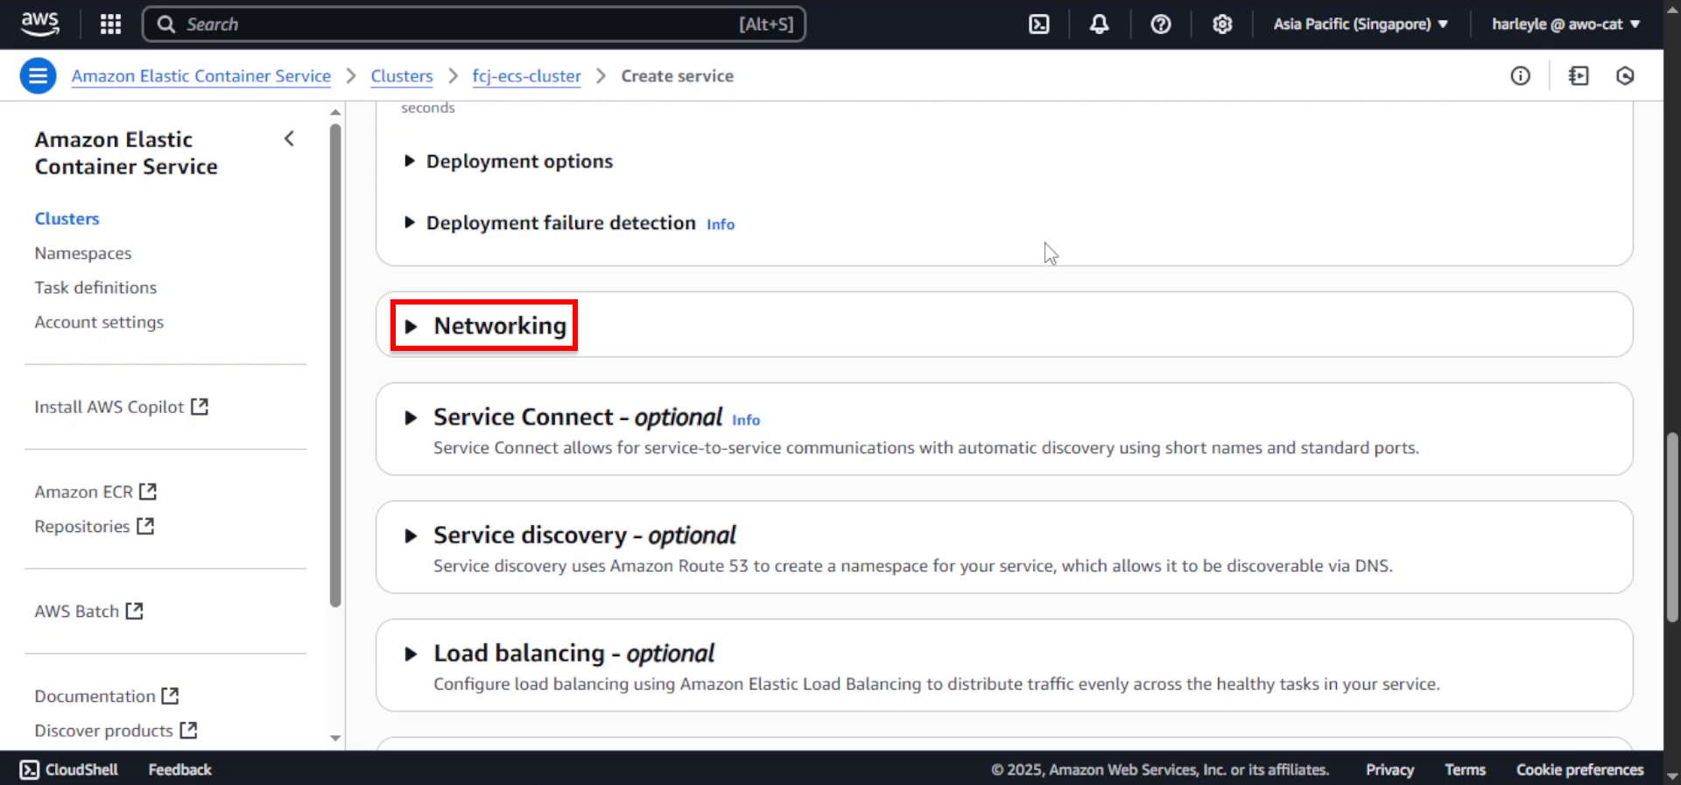
Task: Click the external link icon beside Install AWS Copilot
Action: [x=200, y=406]
